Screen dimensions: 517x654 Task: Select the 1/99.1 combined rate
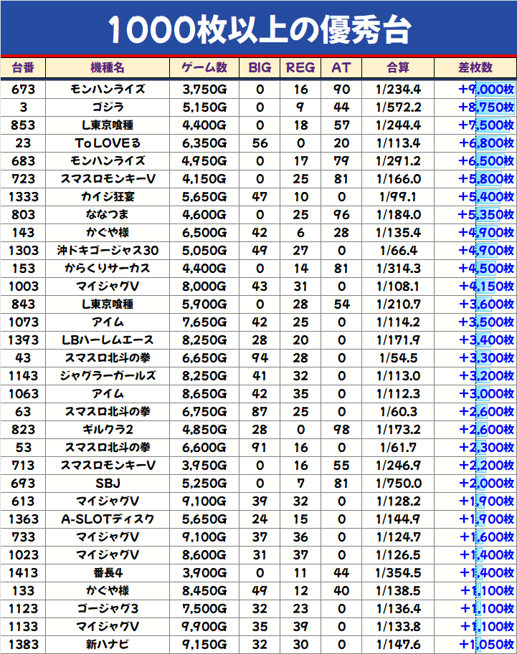click(398, 197)
